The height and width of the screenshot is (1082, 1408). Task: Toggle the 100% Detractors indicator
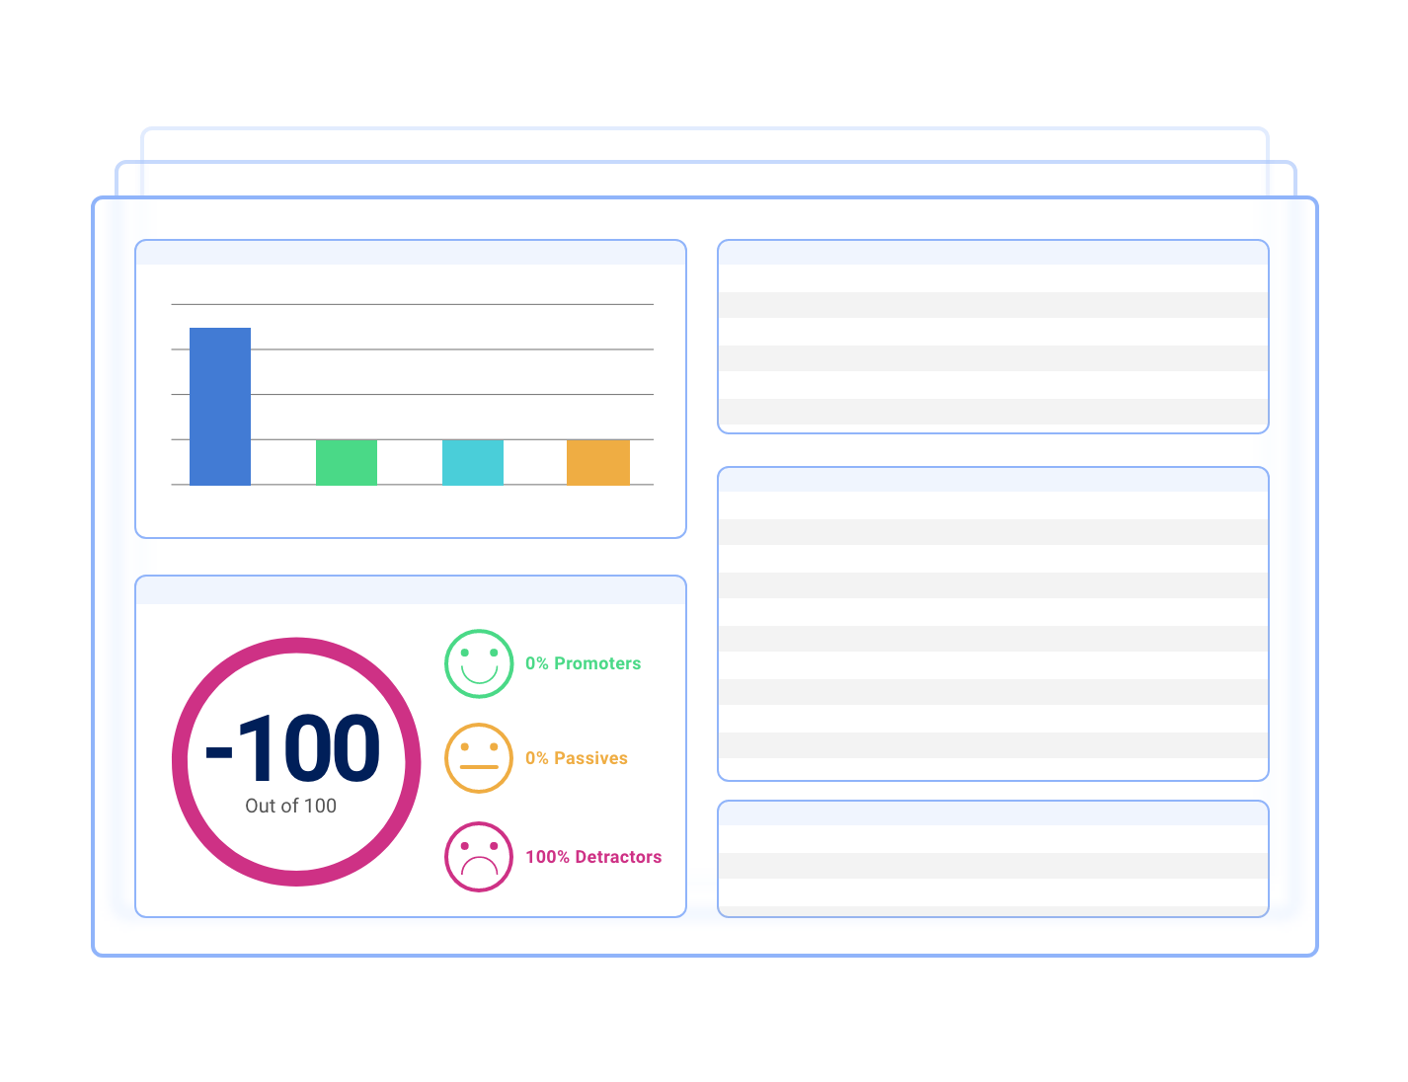pyautogui.click(x=593, y=857)
